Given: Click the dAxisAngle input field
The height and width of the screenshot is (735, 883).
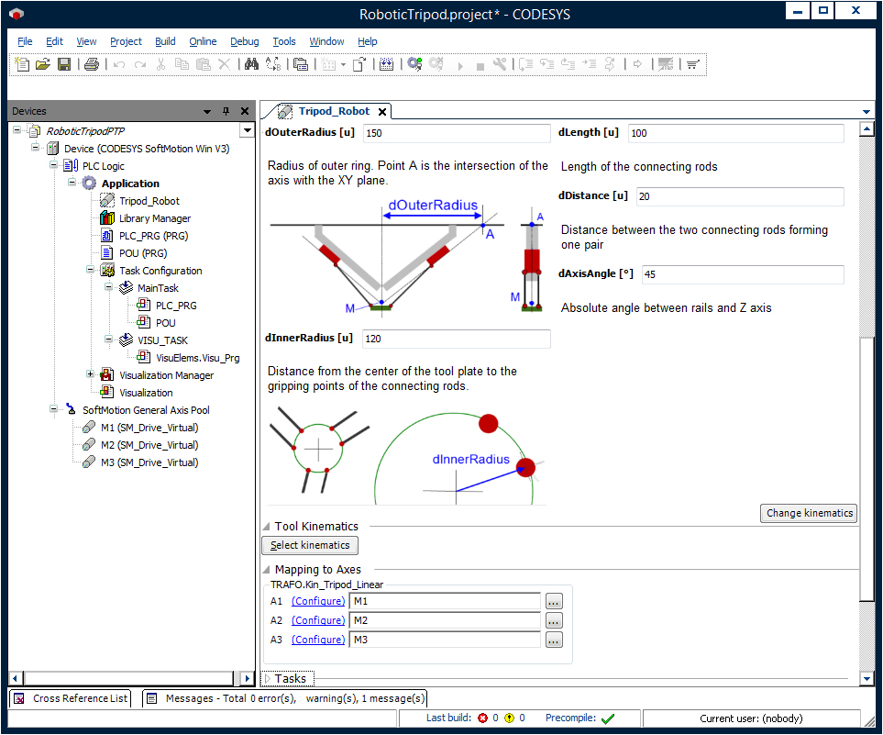Looking at the screenshot, I should pyautogui.click(x=741, y=274).
